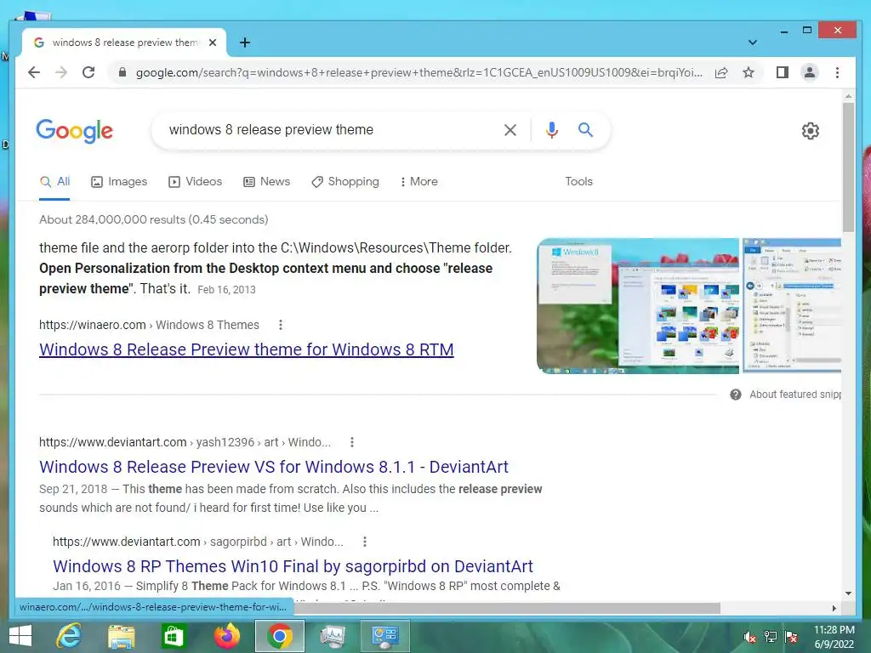Bookmark this page with the star
Viewport: 871px width, 653px height.
tap(749, 73)
